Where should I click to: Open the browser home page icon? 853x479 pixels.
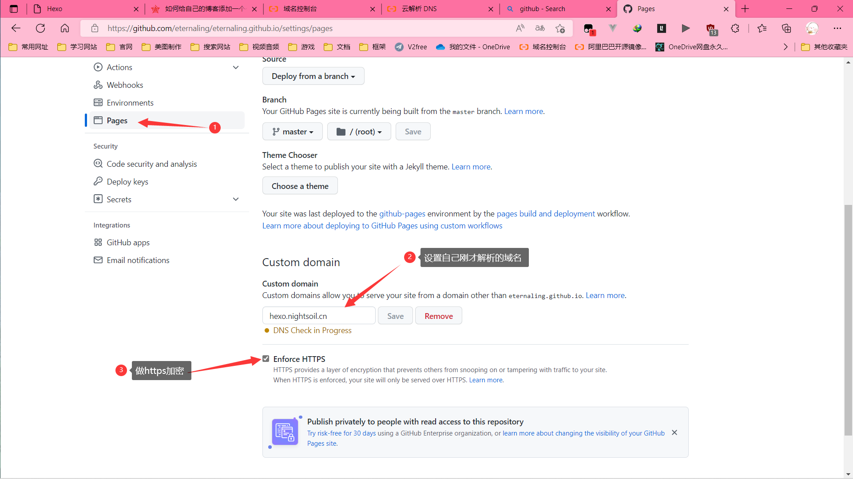pos(65,28)
